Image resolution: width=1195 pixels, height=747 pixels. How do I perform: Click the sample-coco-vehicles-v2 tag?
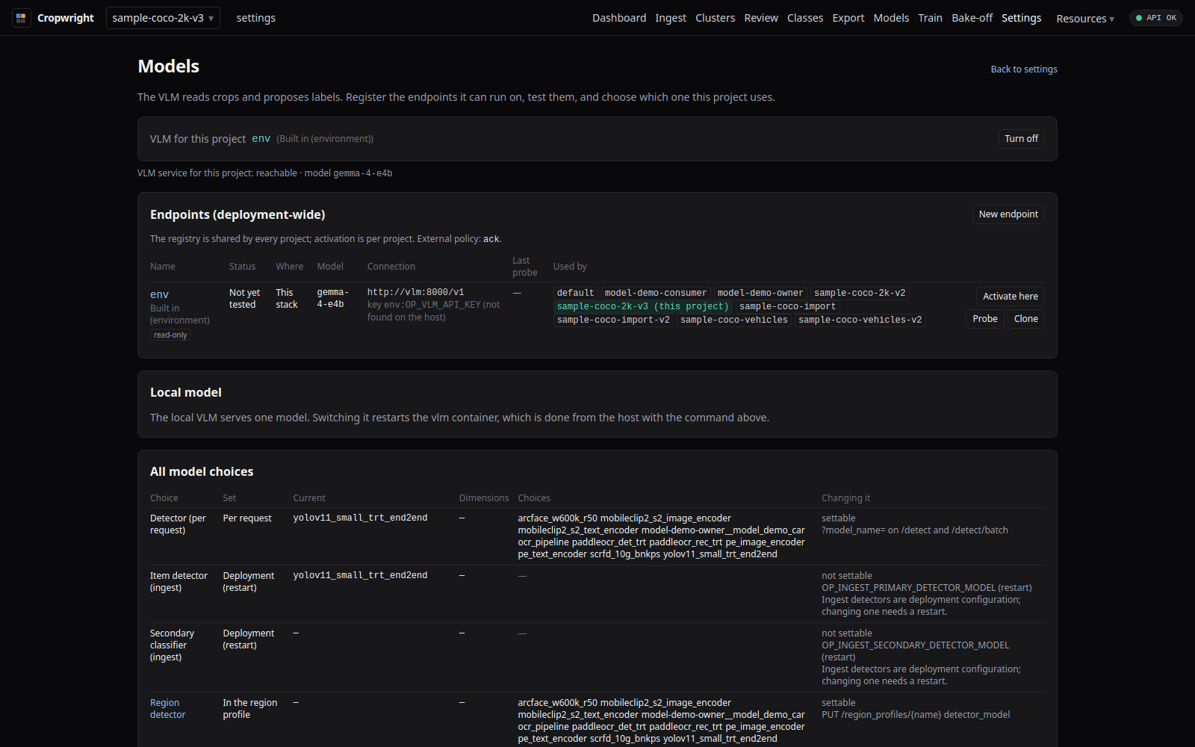pos(860,320)
